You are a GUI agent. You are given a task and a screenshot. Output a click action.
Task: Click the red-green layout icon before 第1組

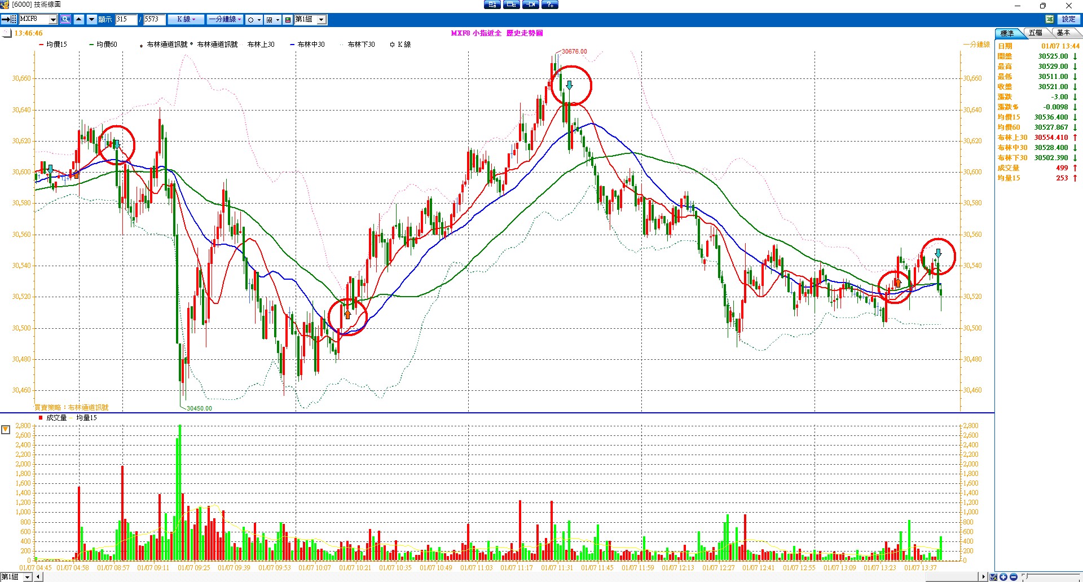288,20
